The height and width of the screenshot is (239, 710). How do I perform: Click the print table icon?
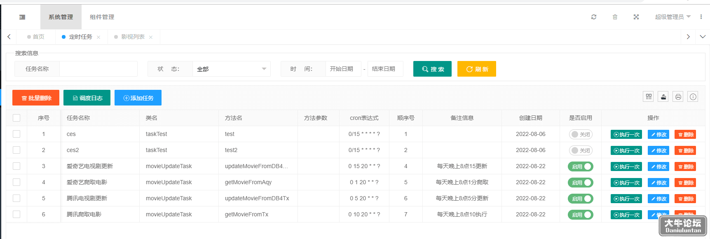pos(678,97)
